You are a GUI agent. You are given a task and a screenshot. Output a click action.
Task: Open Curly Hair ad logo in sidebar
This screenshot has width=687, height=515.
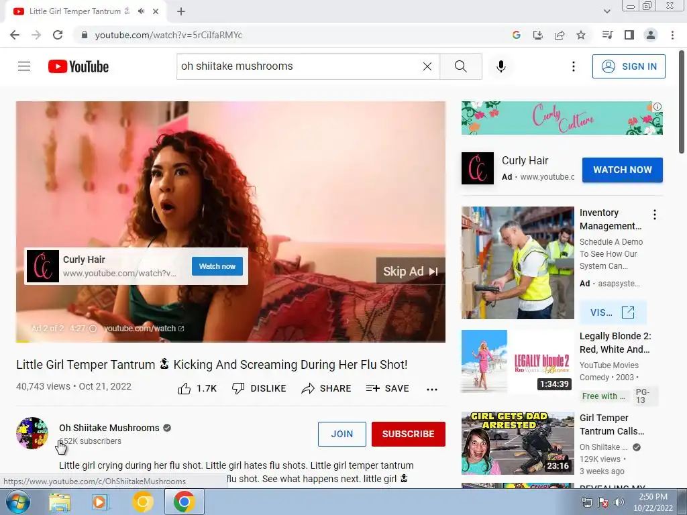478,168
